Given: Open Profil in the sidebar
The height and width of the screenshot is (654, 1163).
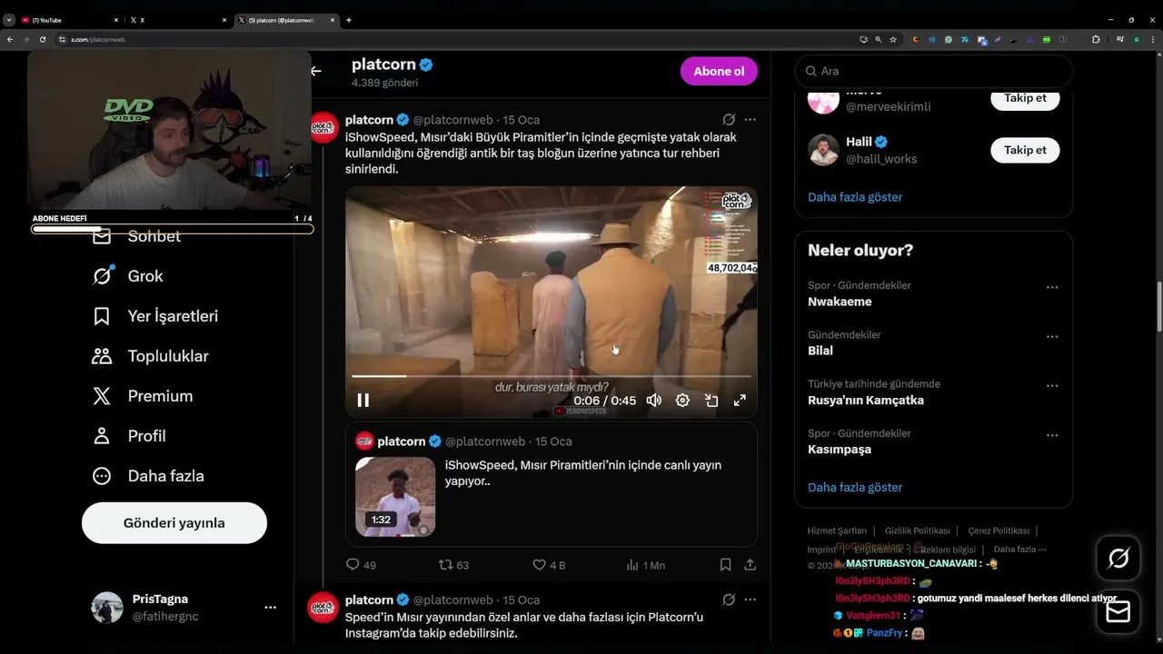Looking at the screenshot, I should tap(128, 436).
